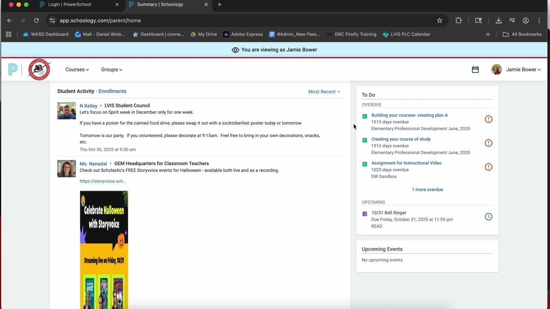
Task: Open the All Bookmarks folder
Action: 522,34
